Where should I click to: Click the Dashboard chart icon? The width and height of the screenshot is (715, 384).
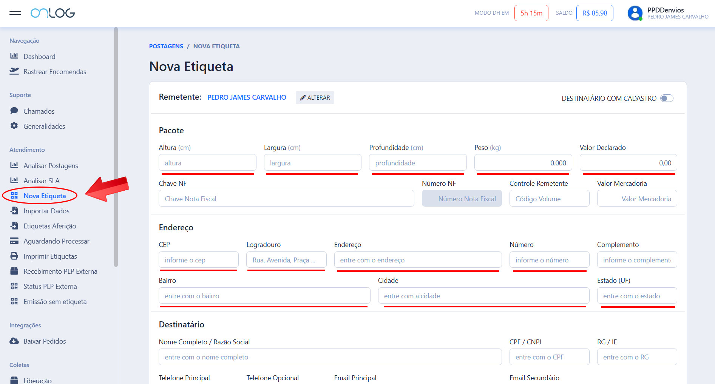tap(14, 56)
